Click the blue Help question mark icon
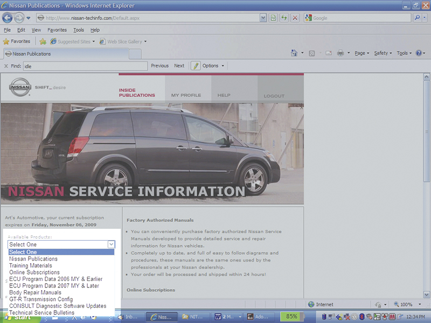This screenshot has width=431, height=323. [x=419, y=53]
